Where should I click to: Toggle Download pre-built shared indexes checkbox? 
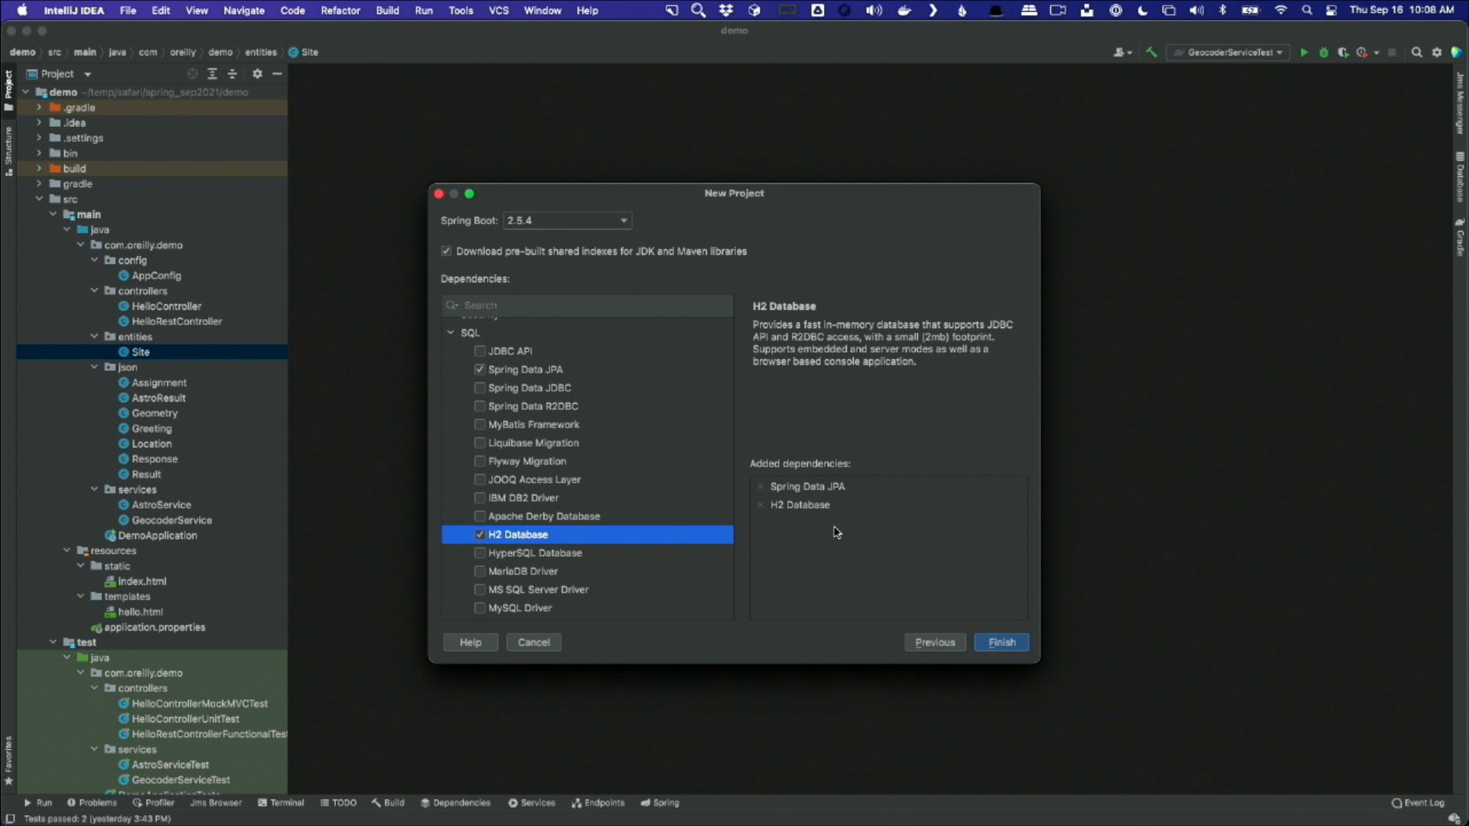coord(447,252)
